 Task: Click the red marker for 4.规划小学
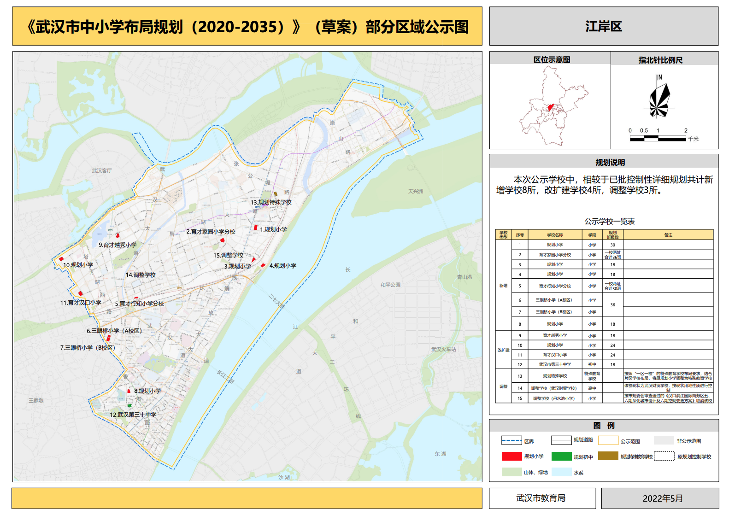[x=263, y=265]
